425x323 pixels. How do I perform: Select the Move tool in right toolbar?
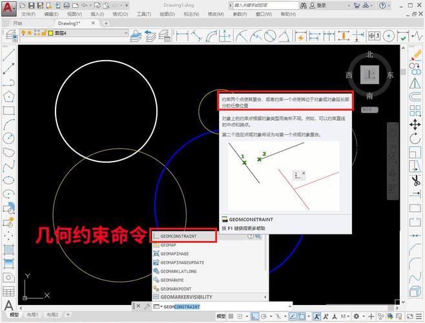pos(415,123)
